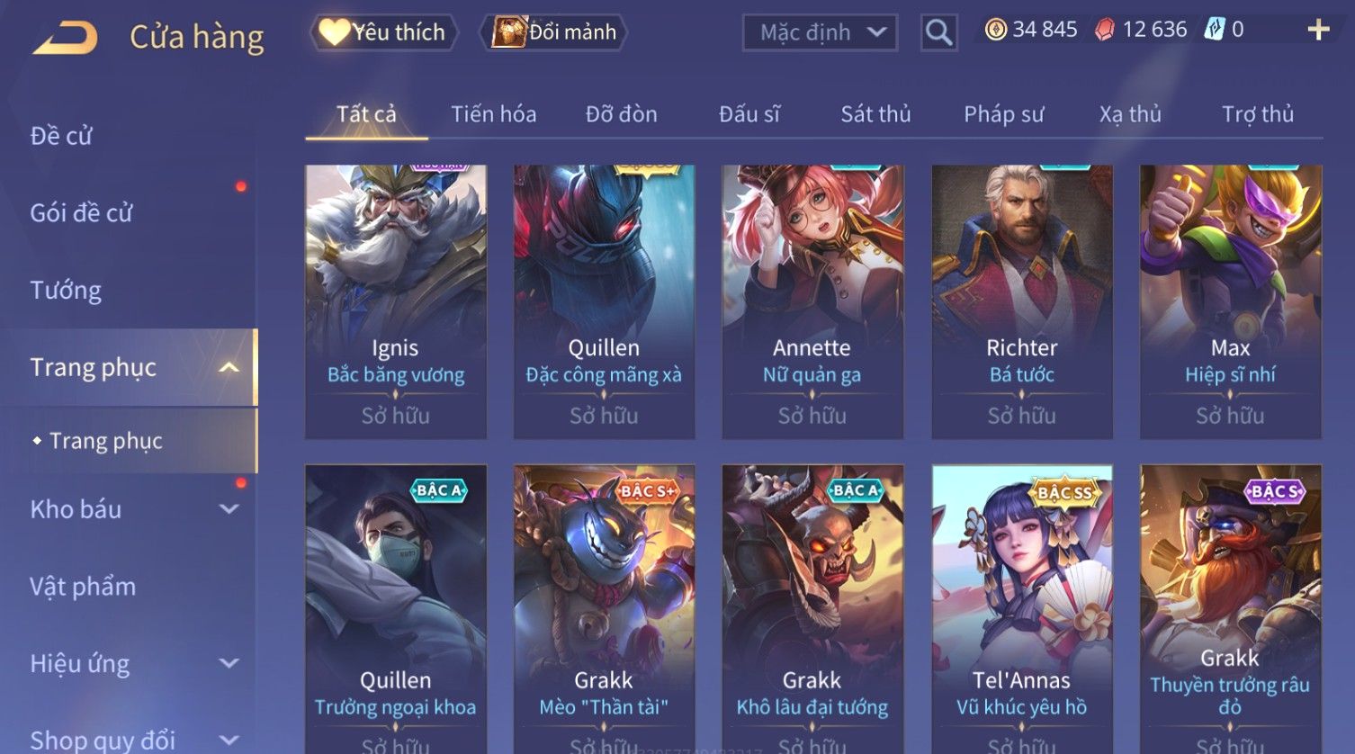Select the Trang phục sub-item
This screenshot has width=1355, height=754.
(106, 441)
